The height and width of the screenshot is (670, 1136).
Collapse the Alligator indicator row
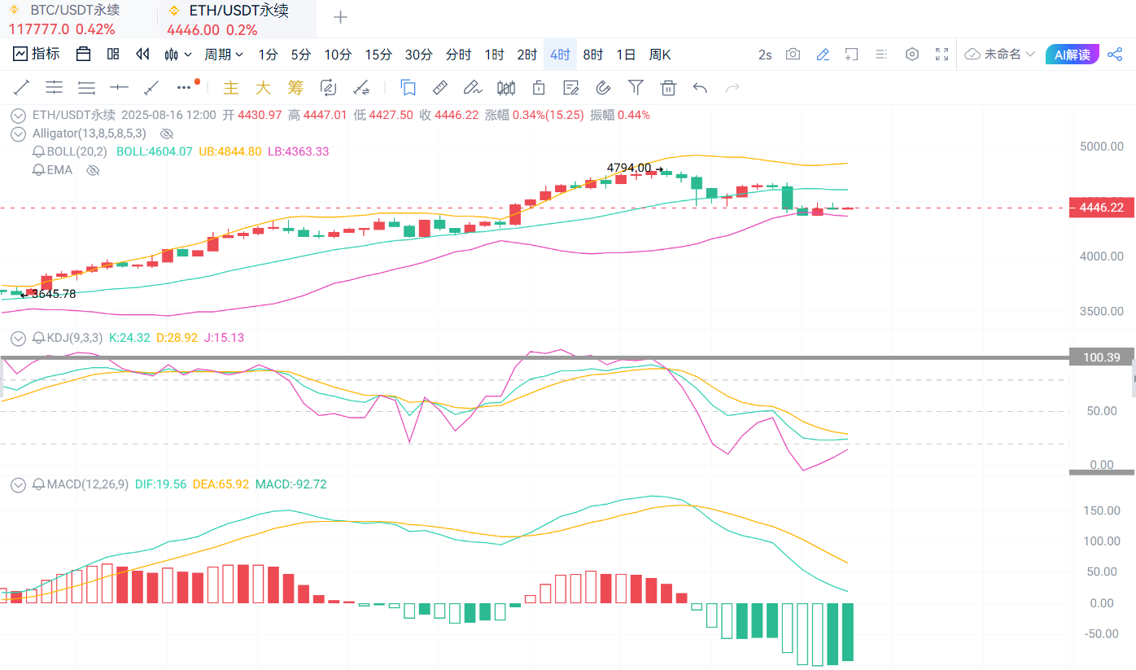[x=18, y=133]
